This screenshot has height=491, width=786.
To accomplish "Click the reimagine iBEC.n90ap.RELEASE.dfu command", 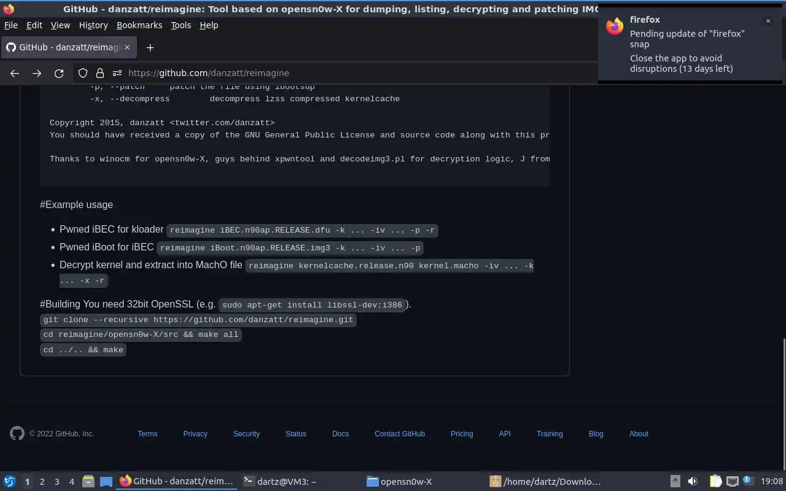I will tap(302, 231).
